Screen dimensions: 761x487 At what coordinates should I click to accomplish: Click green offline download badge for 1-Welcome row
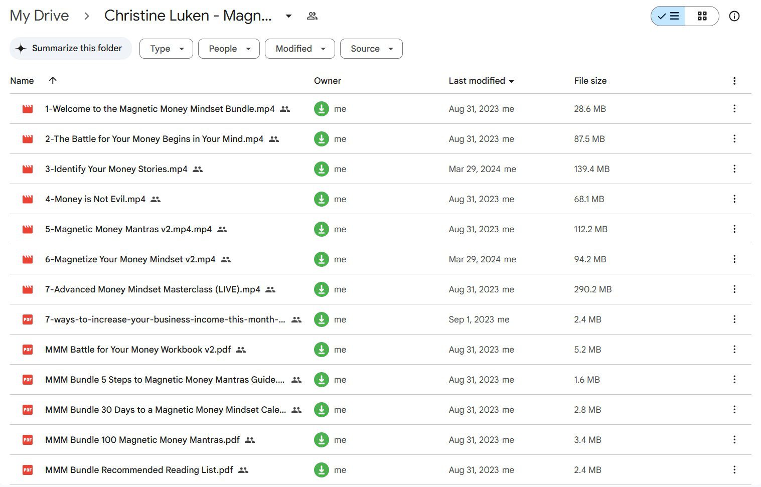tap(322, 109)
